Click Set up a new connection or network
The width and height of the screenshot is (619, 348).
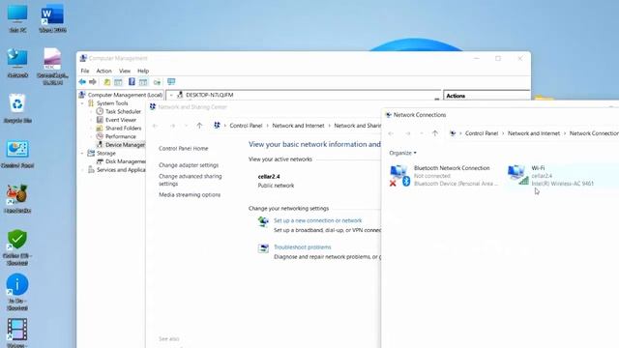318,220
